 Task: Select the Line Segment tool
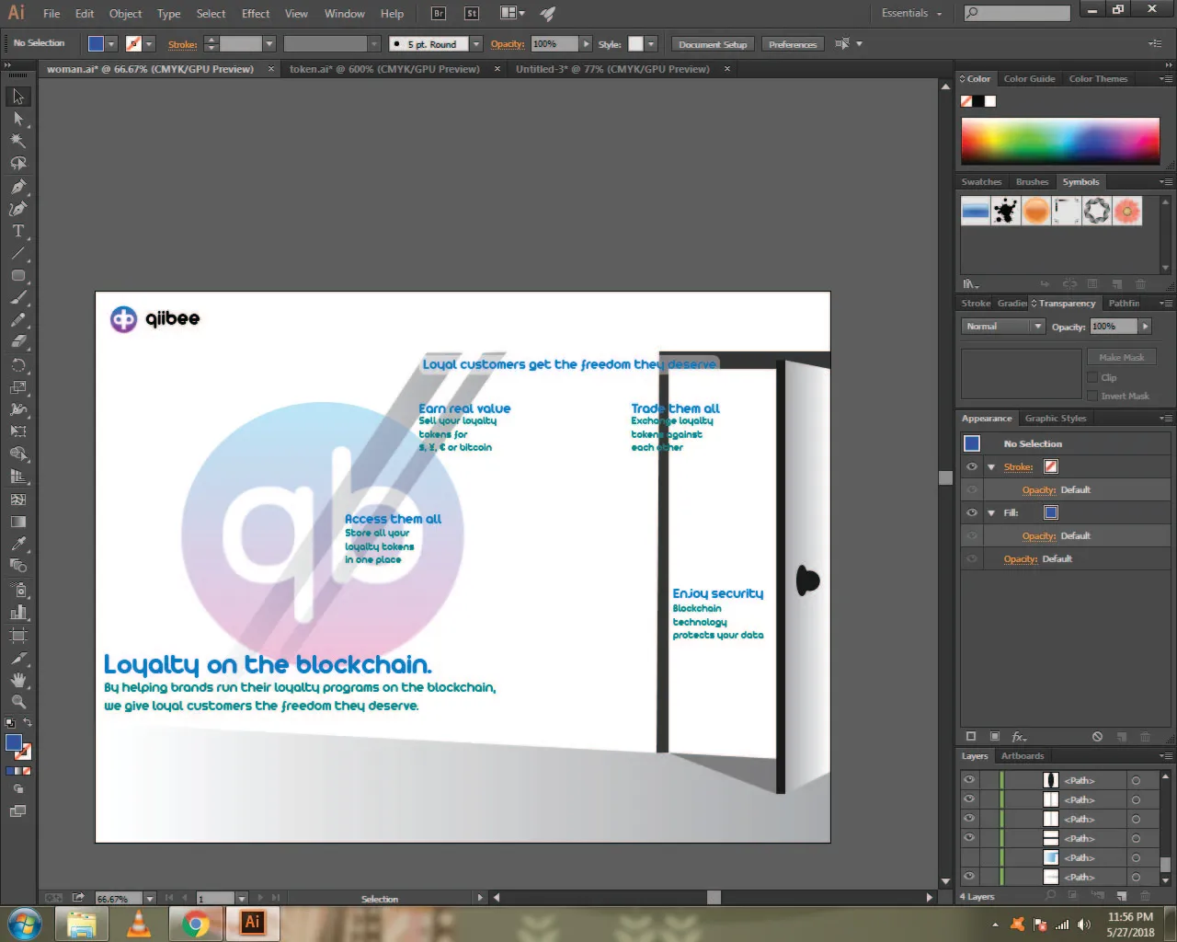coord(18,253)
